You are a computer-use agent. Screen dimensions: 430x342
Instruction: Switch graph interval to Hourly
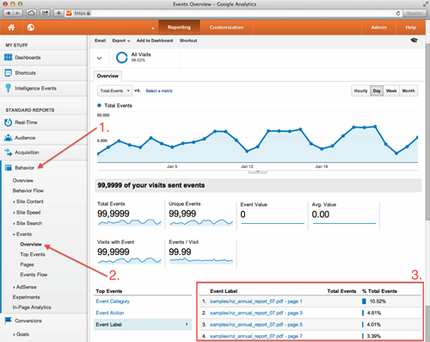(360, 90)
